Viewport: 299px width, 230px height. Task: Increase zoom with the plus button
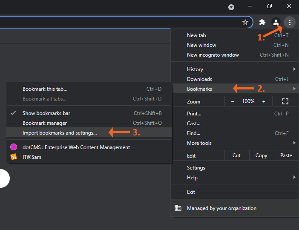point(264,101)
